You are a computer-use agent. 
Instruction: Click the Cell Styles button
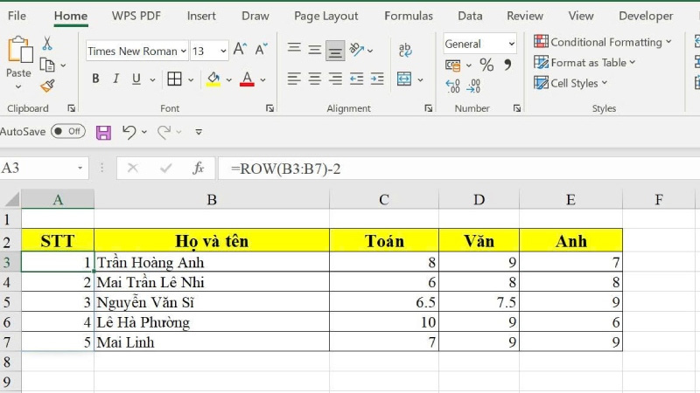pos(571,84)
